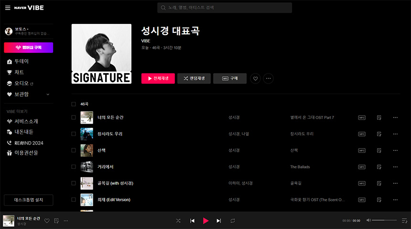
Task: Open player bar more options
Action: pos(66,221)
